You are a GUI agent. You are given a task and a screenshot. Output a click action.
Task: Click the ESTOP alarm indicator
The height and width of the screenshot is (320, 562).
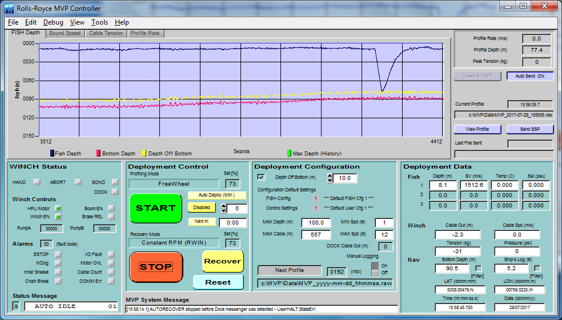tap(58, 254)
